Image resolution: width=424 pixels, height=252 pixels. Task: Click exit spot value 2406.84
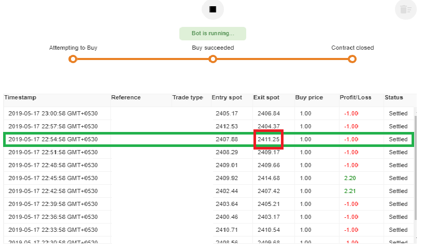point(268,113)
